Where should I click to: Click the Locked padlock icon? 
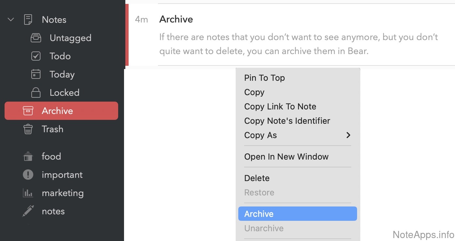(x=36, y=93)
